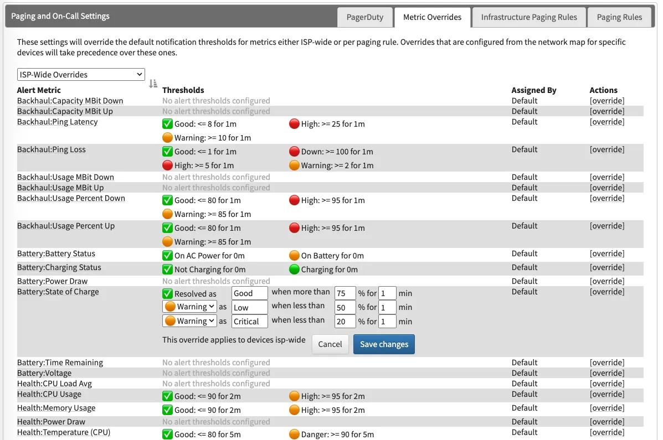
Task: Sort the Alert Metric column with sort icon
Action: [x=153, y=84]
